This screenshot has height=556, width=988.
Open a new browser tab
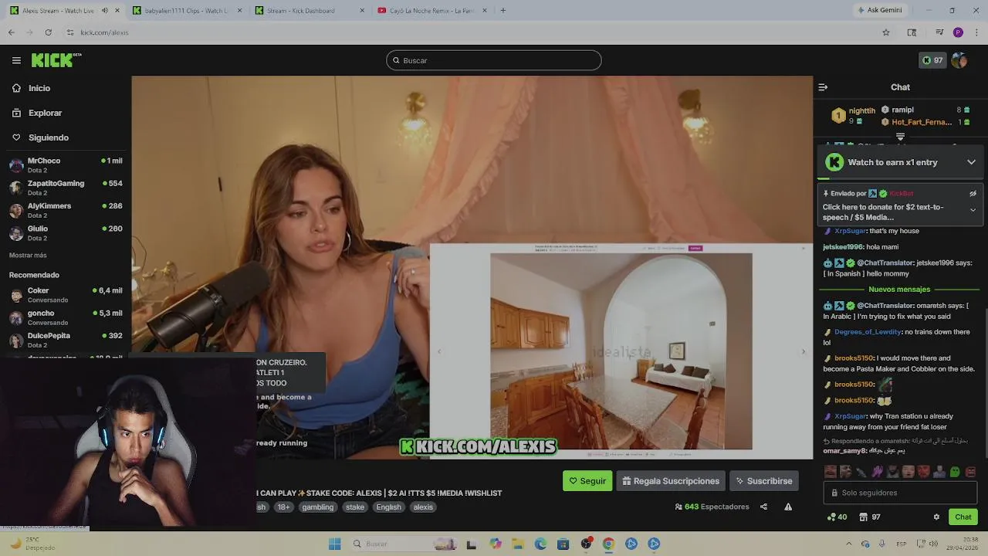[502, 11]
